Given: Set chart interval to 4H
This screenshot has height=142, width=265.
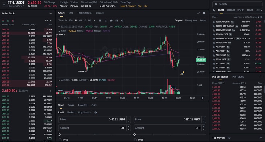Looking at the screenshot, I should [80, 20].
